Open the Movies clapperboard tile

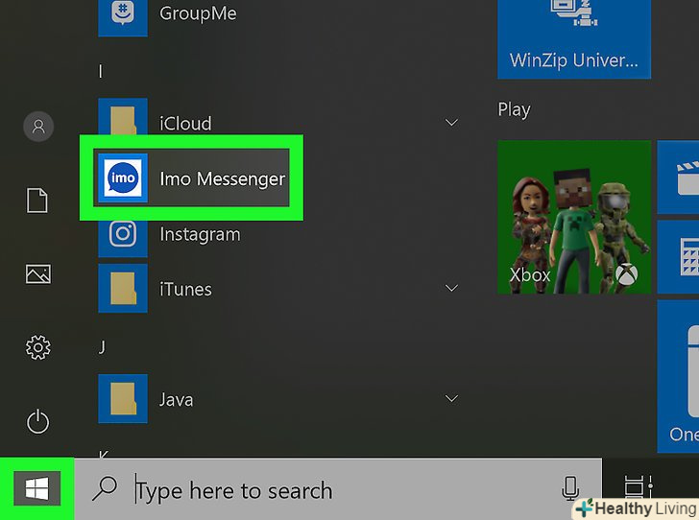point(678,177)
